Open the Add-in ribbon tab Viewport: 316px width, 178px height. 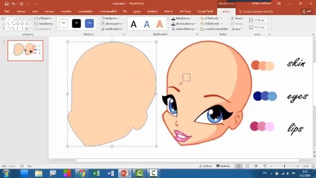[x=169, y=11]
